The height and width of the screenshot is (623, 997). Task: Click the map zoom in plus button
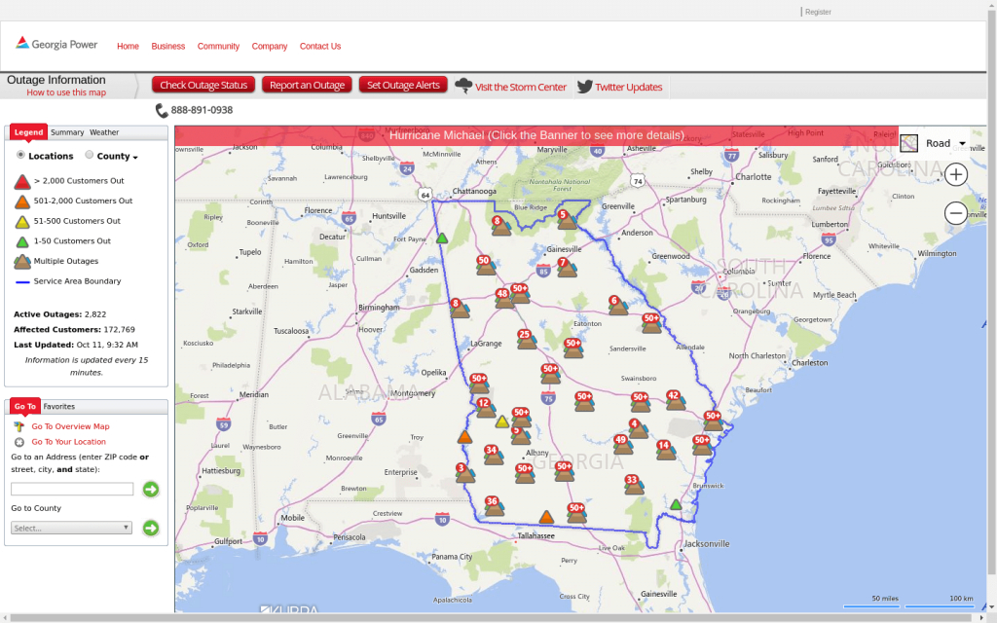tap(956, 174)
